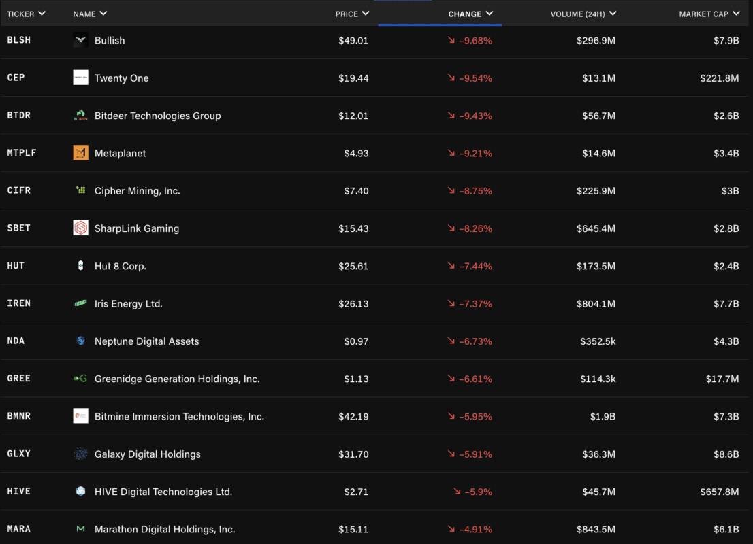
Task: Click the $804.1M volume value
Action: (x=596, y=304)
